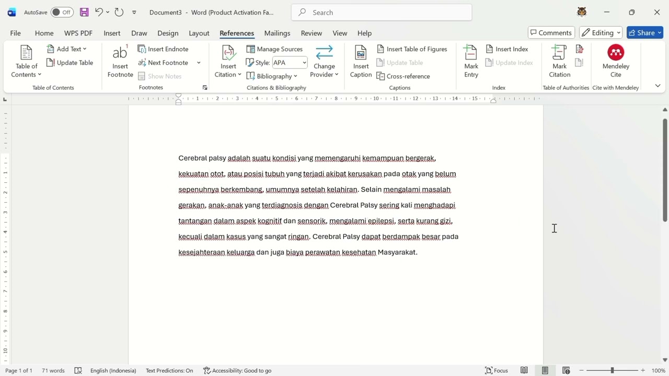Click Insert Endnote
Image resolution: width=669 pixels, height=376 pixels.
[163, 49]
